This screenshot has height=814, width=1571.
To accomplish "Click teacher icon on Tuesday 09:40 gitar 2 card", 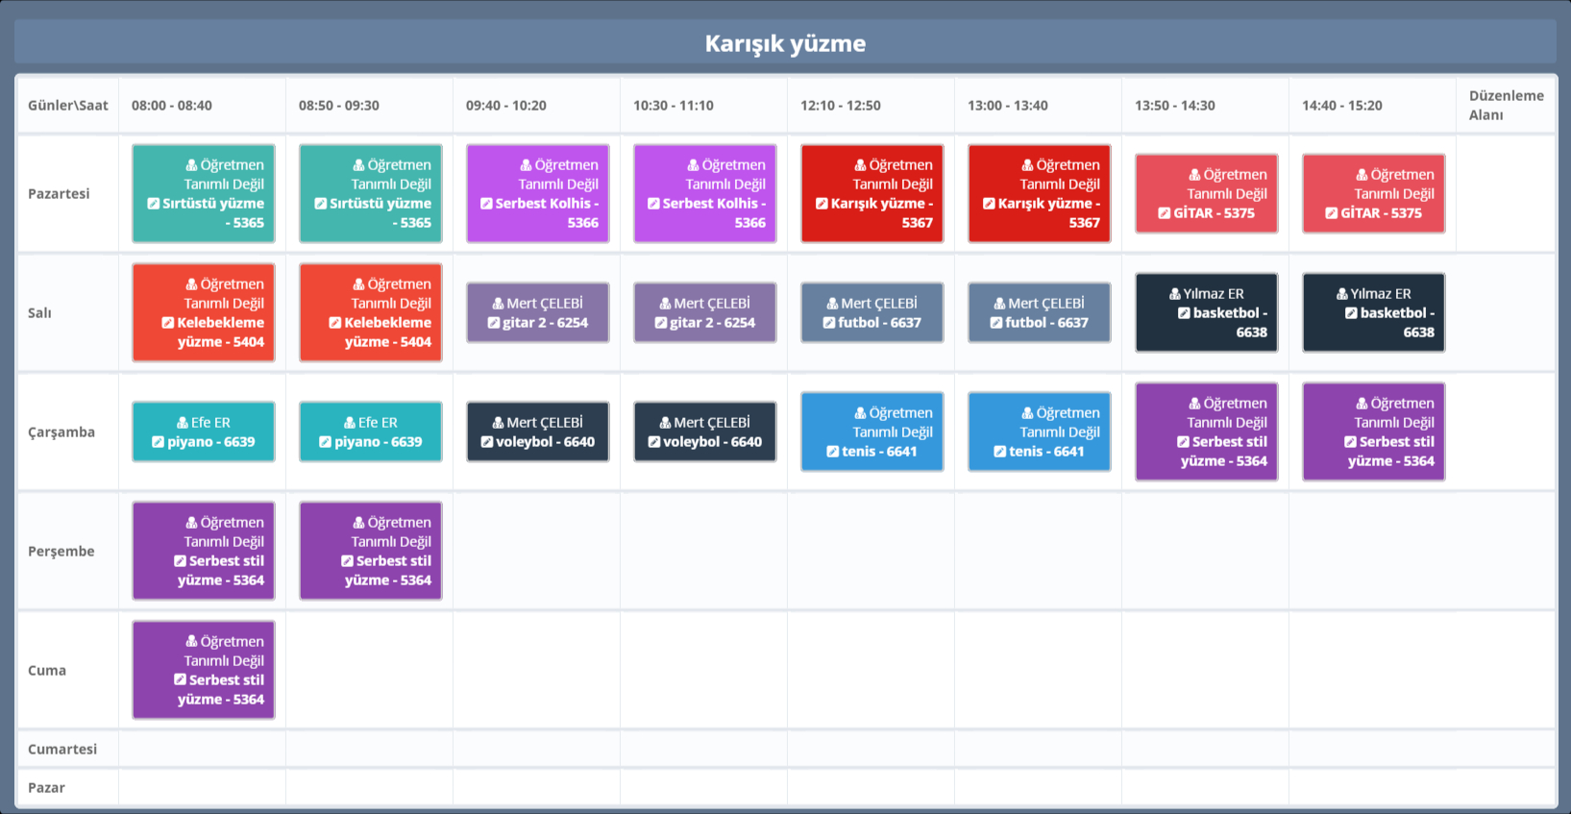I will [498, 304].
